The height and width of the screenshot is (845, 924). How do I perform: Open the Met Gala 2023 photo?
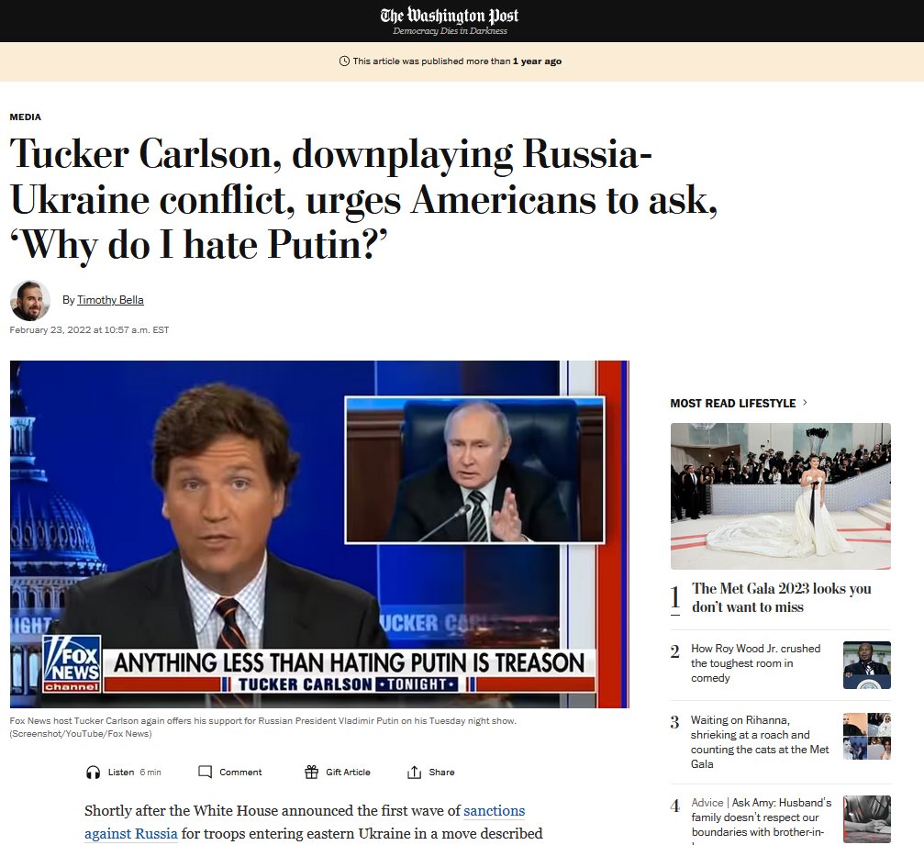click(780, 496)
